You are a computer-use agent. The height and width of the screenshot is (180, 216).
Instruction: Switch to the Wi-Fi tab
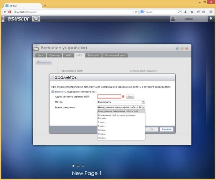pos(68,55)
